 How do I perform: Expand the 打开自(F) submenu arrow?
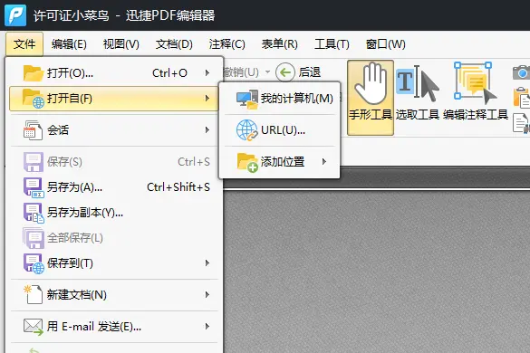coord(207,99)
